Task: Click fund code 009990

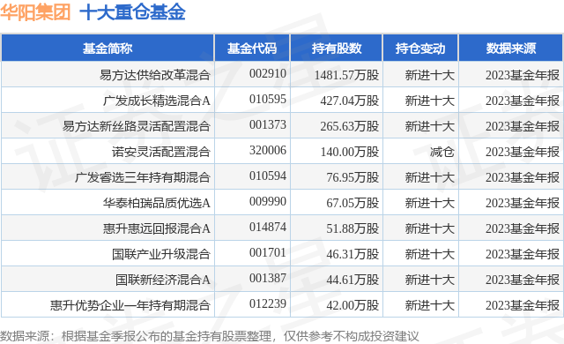Action: pyautogui.click(x=268, y=201)
